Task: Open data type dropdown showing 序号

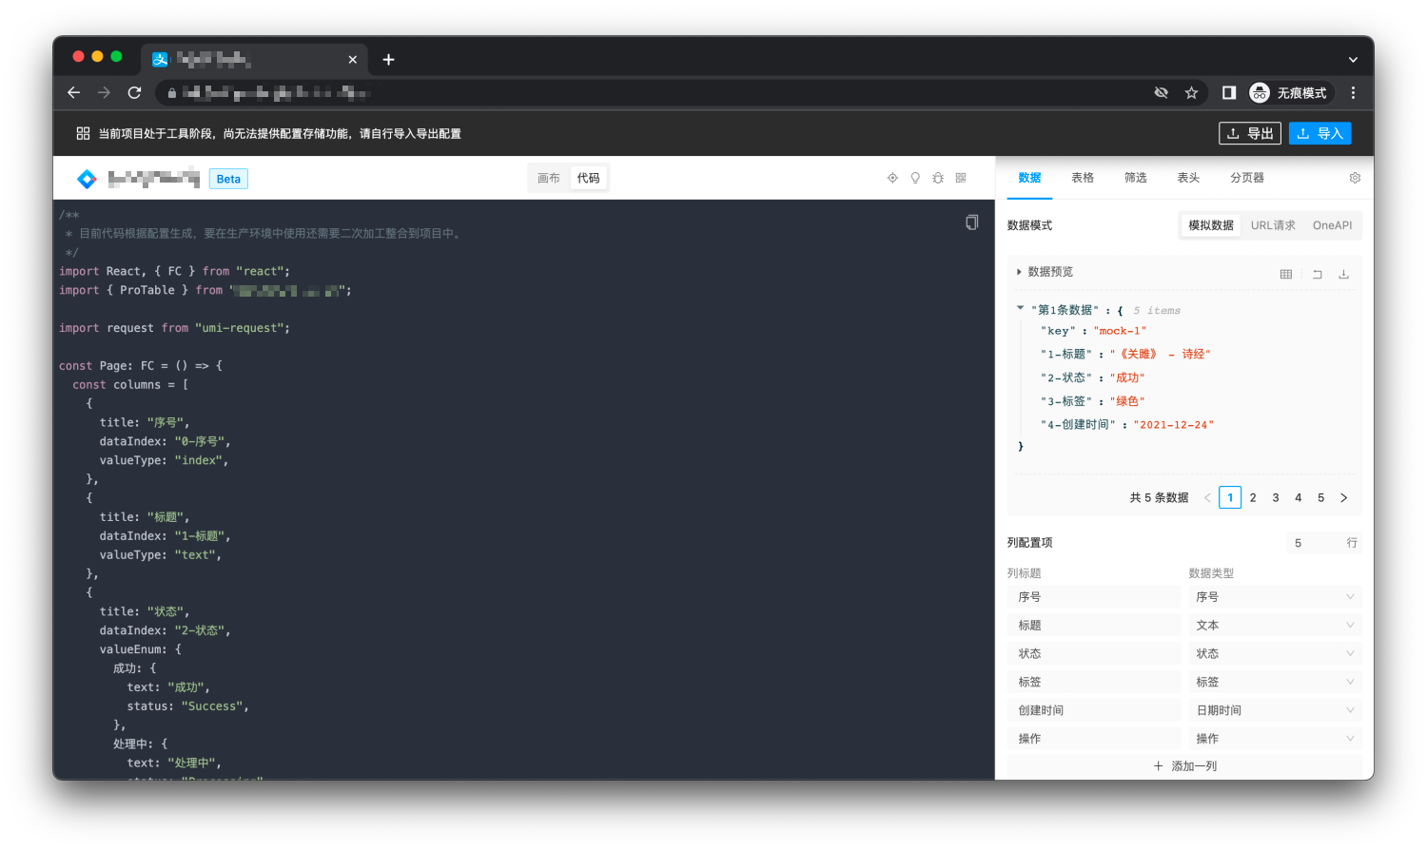Action: click(x=1275, y=597)
